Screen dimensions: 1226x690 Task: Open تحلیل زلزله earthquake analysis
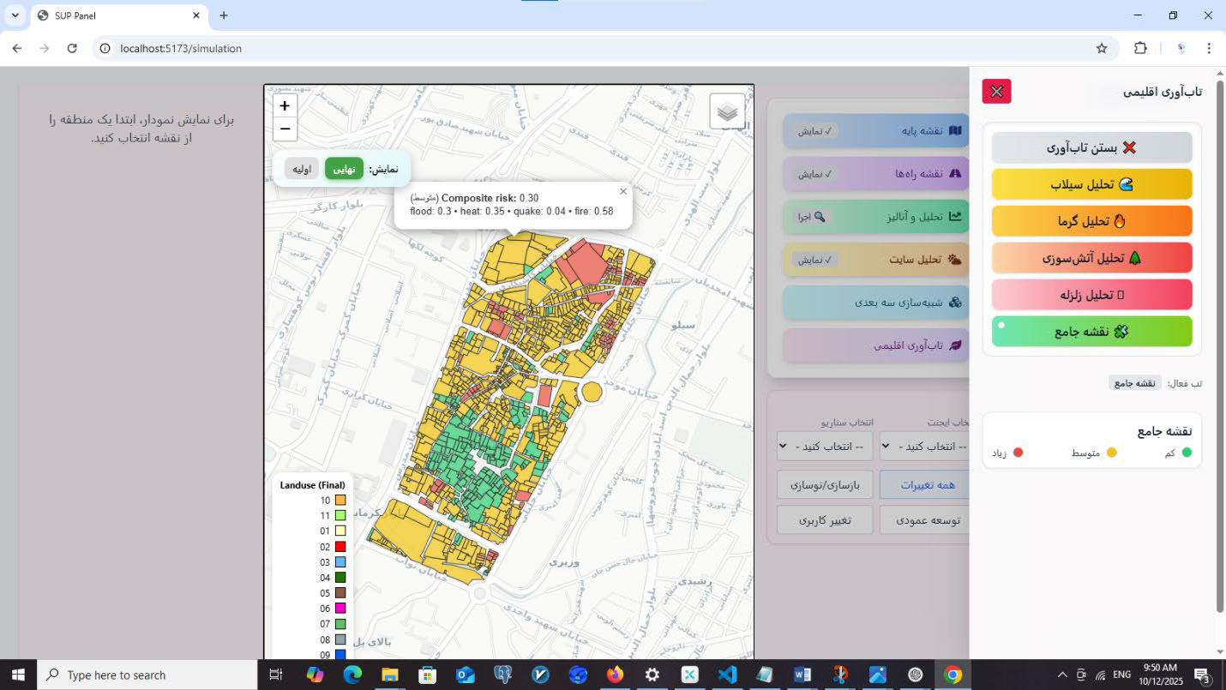(1091, 295)
